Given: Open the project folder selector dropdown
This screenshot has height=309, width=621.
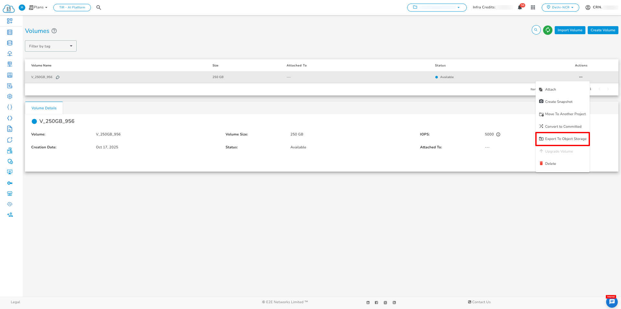Looking at the screenshot, I should tap(437, 7).
